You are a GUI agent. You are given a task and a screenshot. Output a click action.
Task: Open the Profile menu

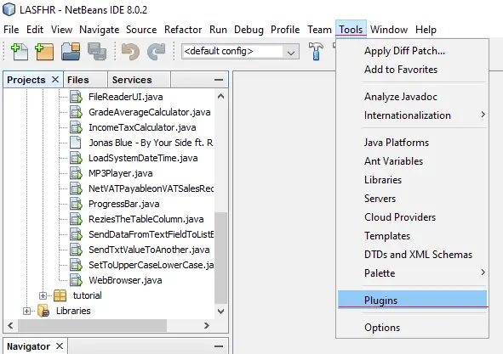(x=285, y=30)
